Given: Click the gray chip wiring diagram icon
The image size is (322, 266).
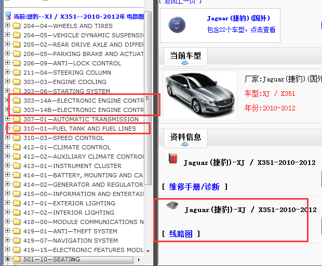Looking at the screenshot, I should pos(172,205).
